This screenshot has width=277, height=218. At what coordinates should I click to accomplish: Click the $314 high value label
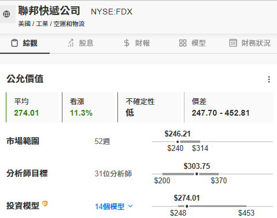(x=200, y=149)
